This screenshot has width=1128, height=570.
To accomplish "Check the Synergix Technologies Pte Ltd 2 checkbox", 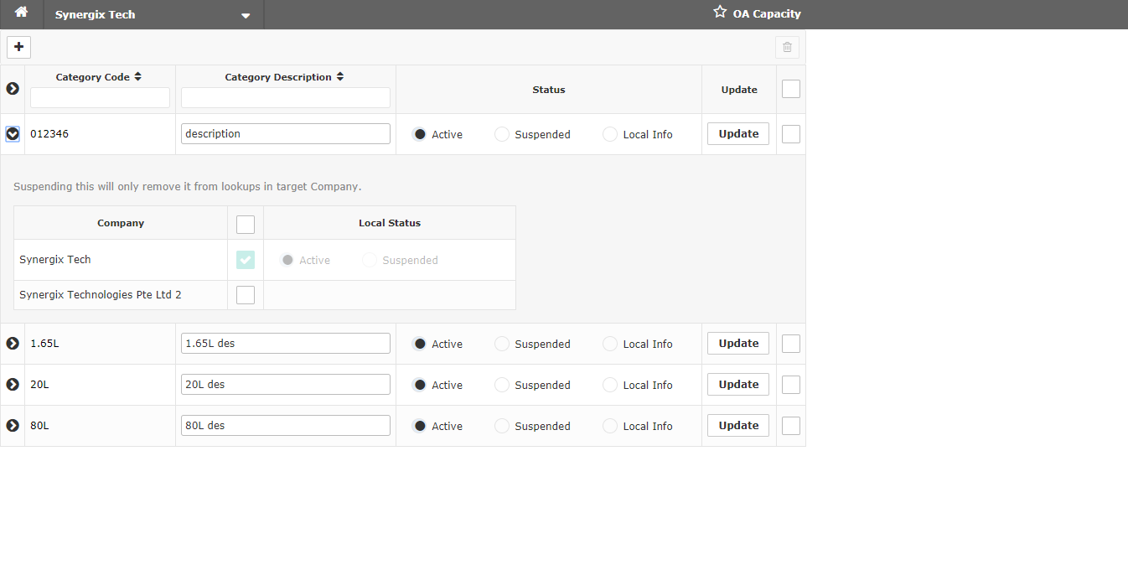I will (245, 294).
